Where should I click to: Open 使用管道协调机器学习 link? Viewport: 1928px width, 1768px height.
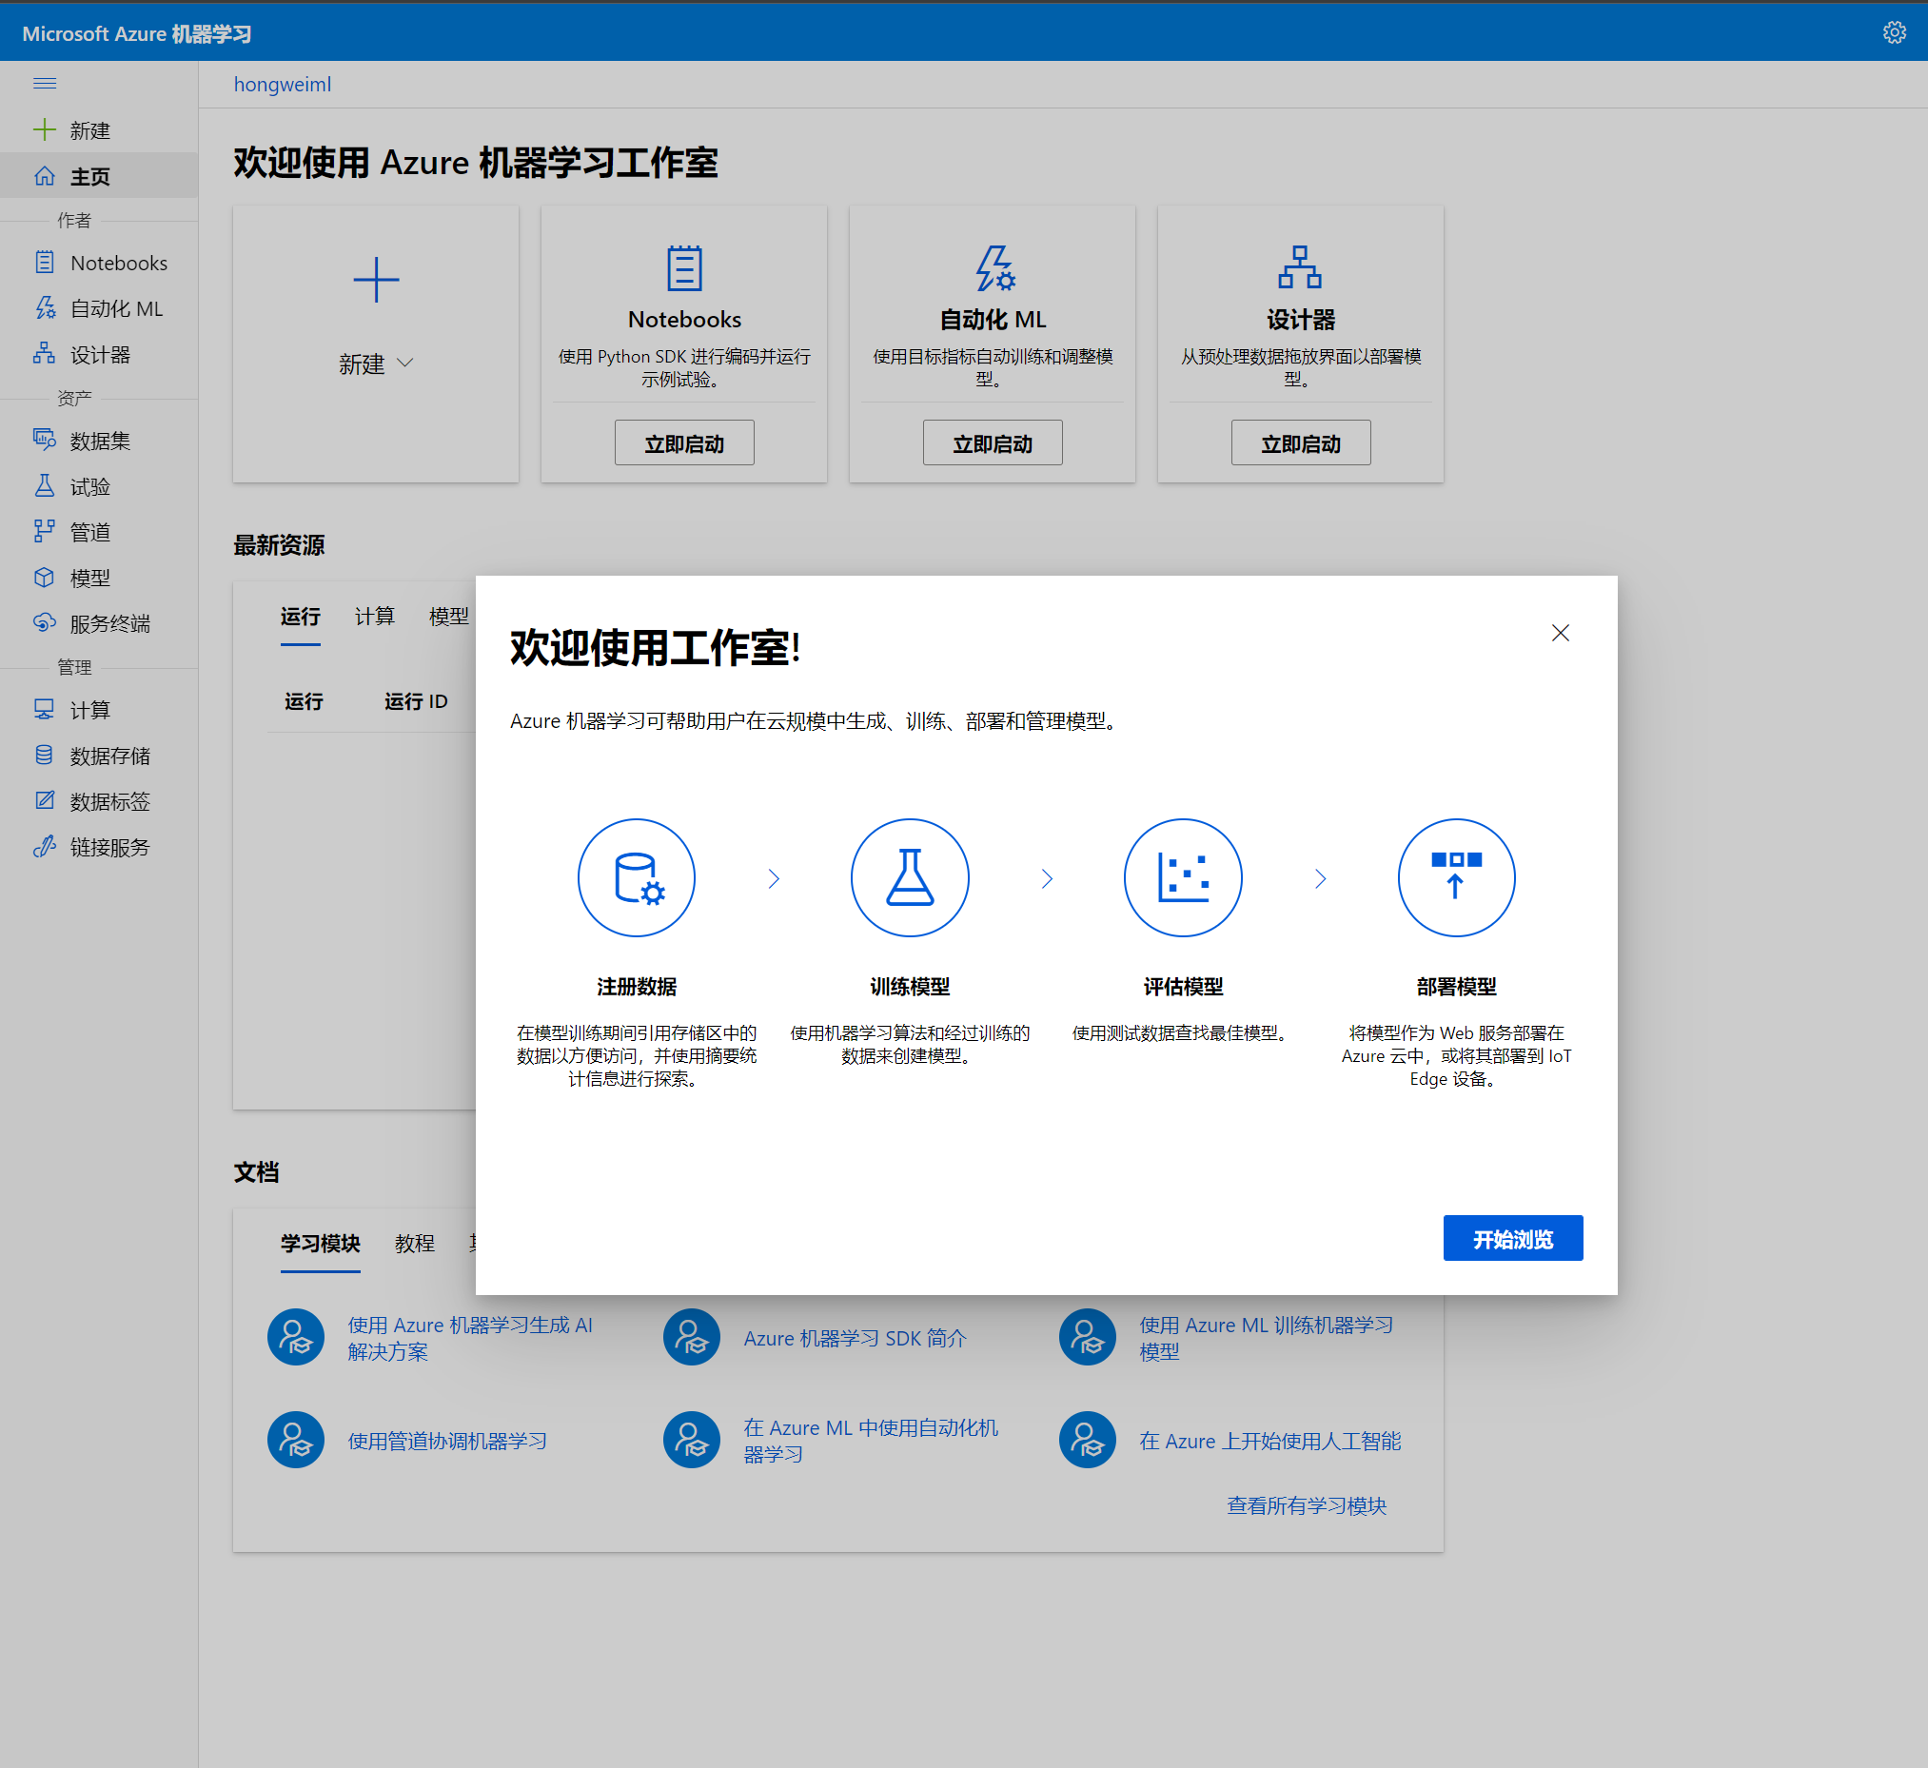tap(447, 1441)
